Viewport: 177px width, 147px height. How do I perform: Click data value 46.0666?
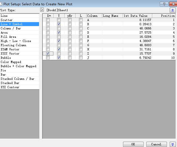145,28
